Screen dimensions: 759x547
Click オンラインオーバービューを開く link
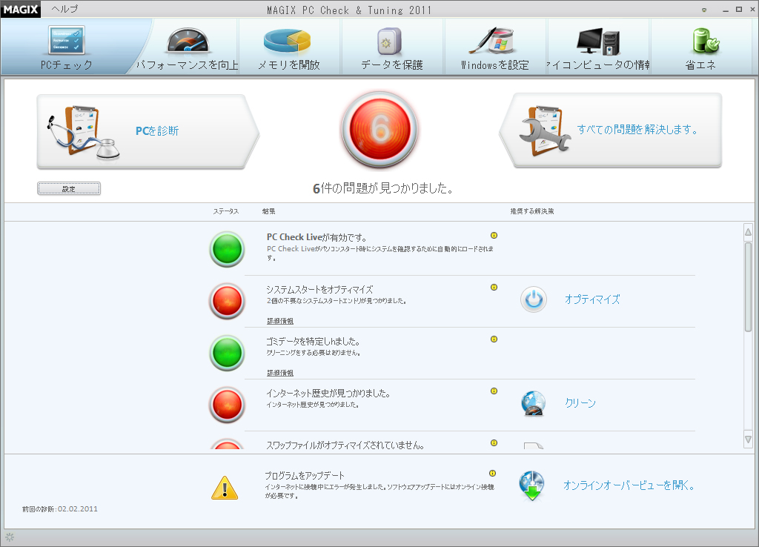629,485
